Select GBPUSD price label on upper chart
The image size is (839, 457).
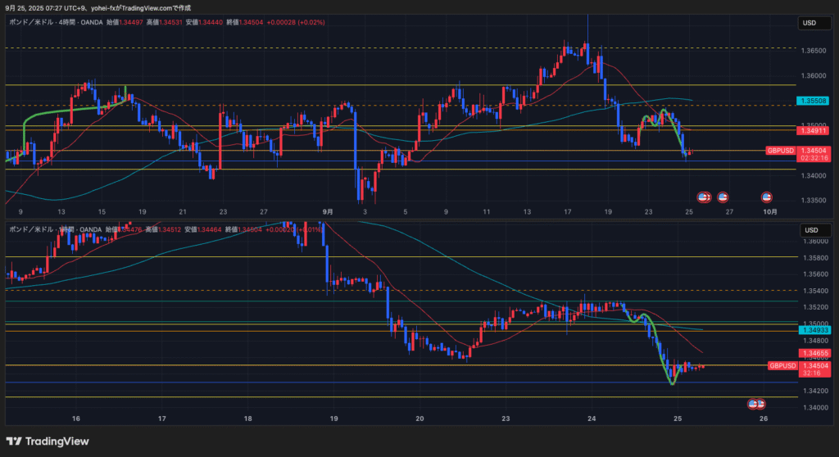click(x=779, y=151)
